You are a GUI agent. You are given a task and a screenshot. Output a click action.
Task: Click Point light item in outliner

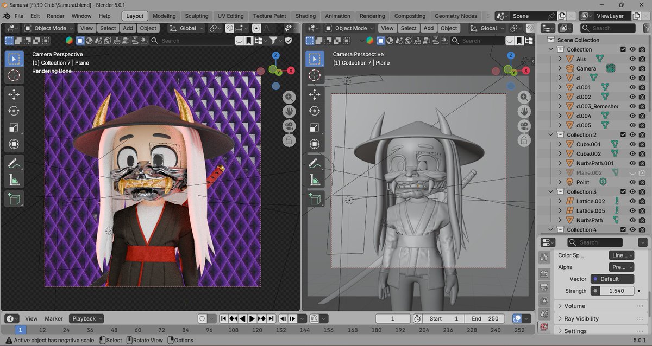583,182
